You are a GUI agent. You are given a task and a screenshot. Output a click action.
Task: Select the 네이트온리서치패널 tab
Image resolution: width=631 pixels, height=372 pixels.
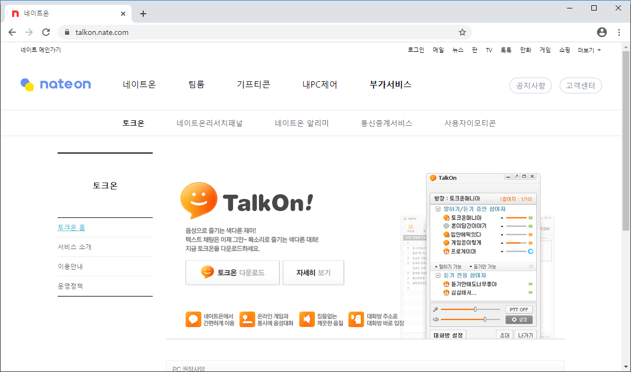pos(209,123)
